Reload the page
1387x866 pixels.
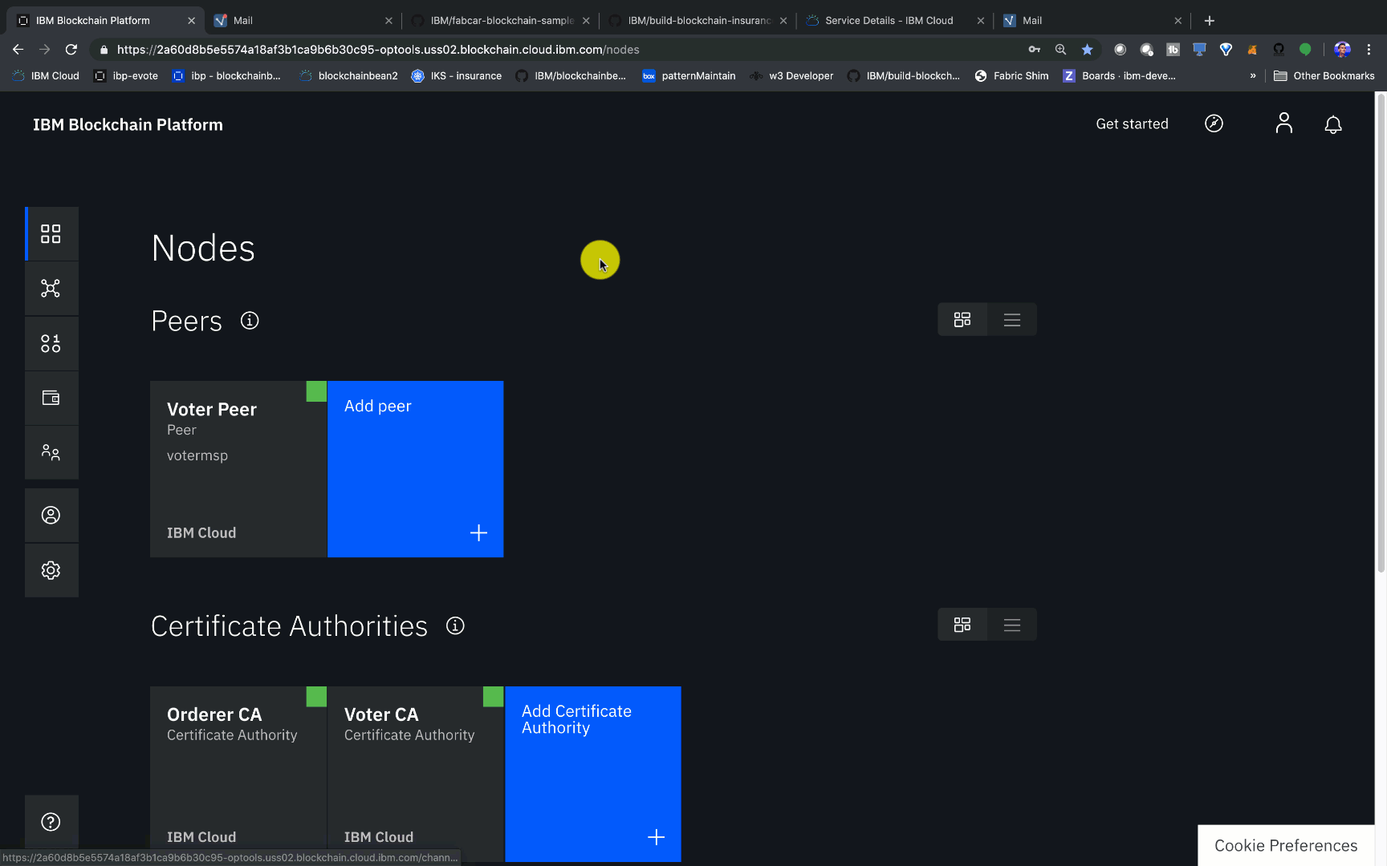71,49
